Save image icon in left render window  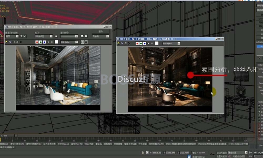pyautogui.click(x=6, y=42)
